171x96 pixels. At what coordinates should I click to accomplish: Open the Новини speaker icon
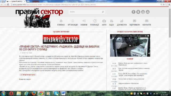coord(84,21)
